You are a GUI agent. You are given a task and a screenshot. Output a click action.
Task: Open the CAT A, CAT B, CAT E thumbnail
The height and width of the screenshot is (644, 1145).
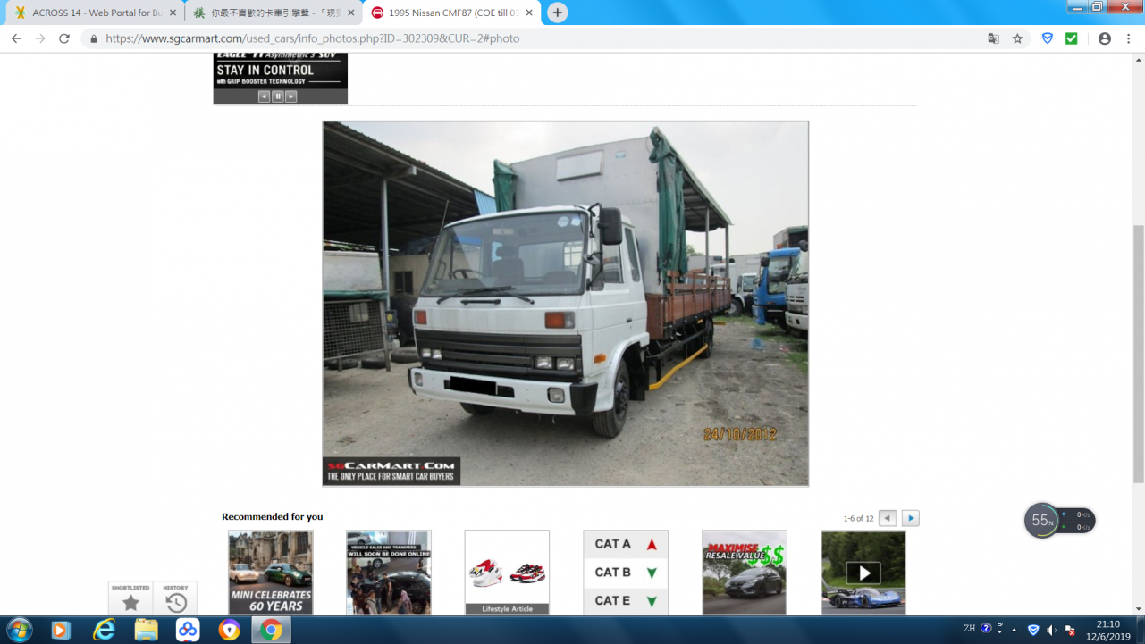pyautogui.click(x=626, y=573)
